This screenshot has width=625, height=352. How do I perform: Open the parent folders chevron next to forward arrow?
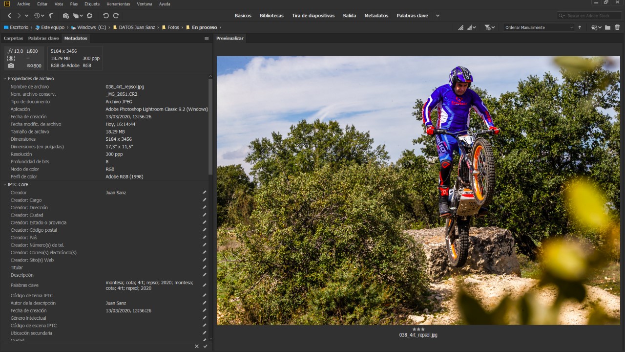(x=27, y=16)
